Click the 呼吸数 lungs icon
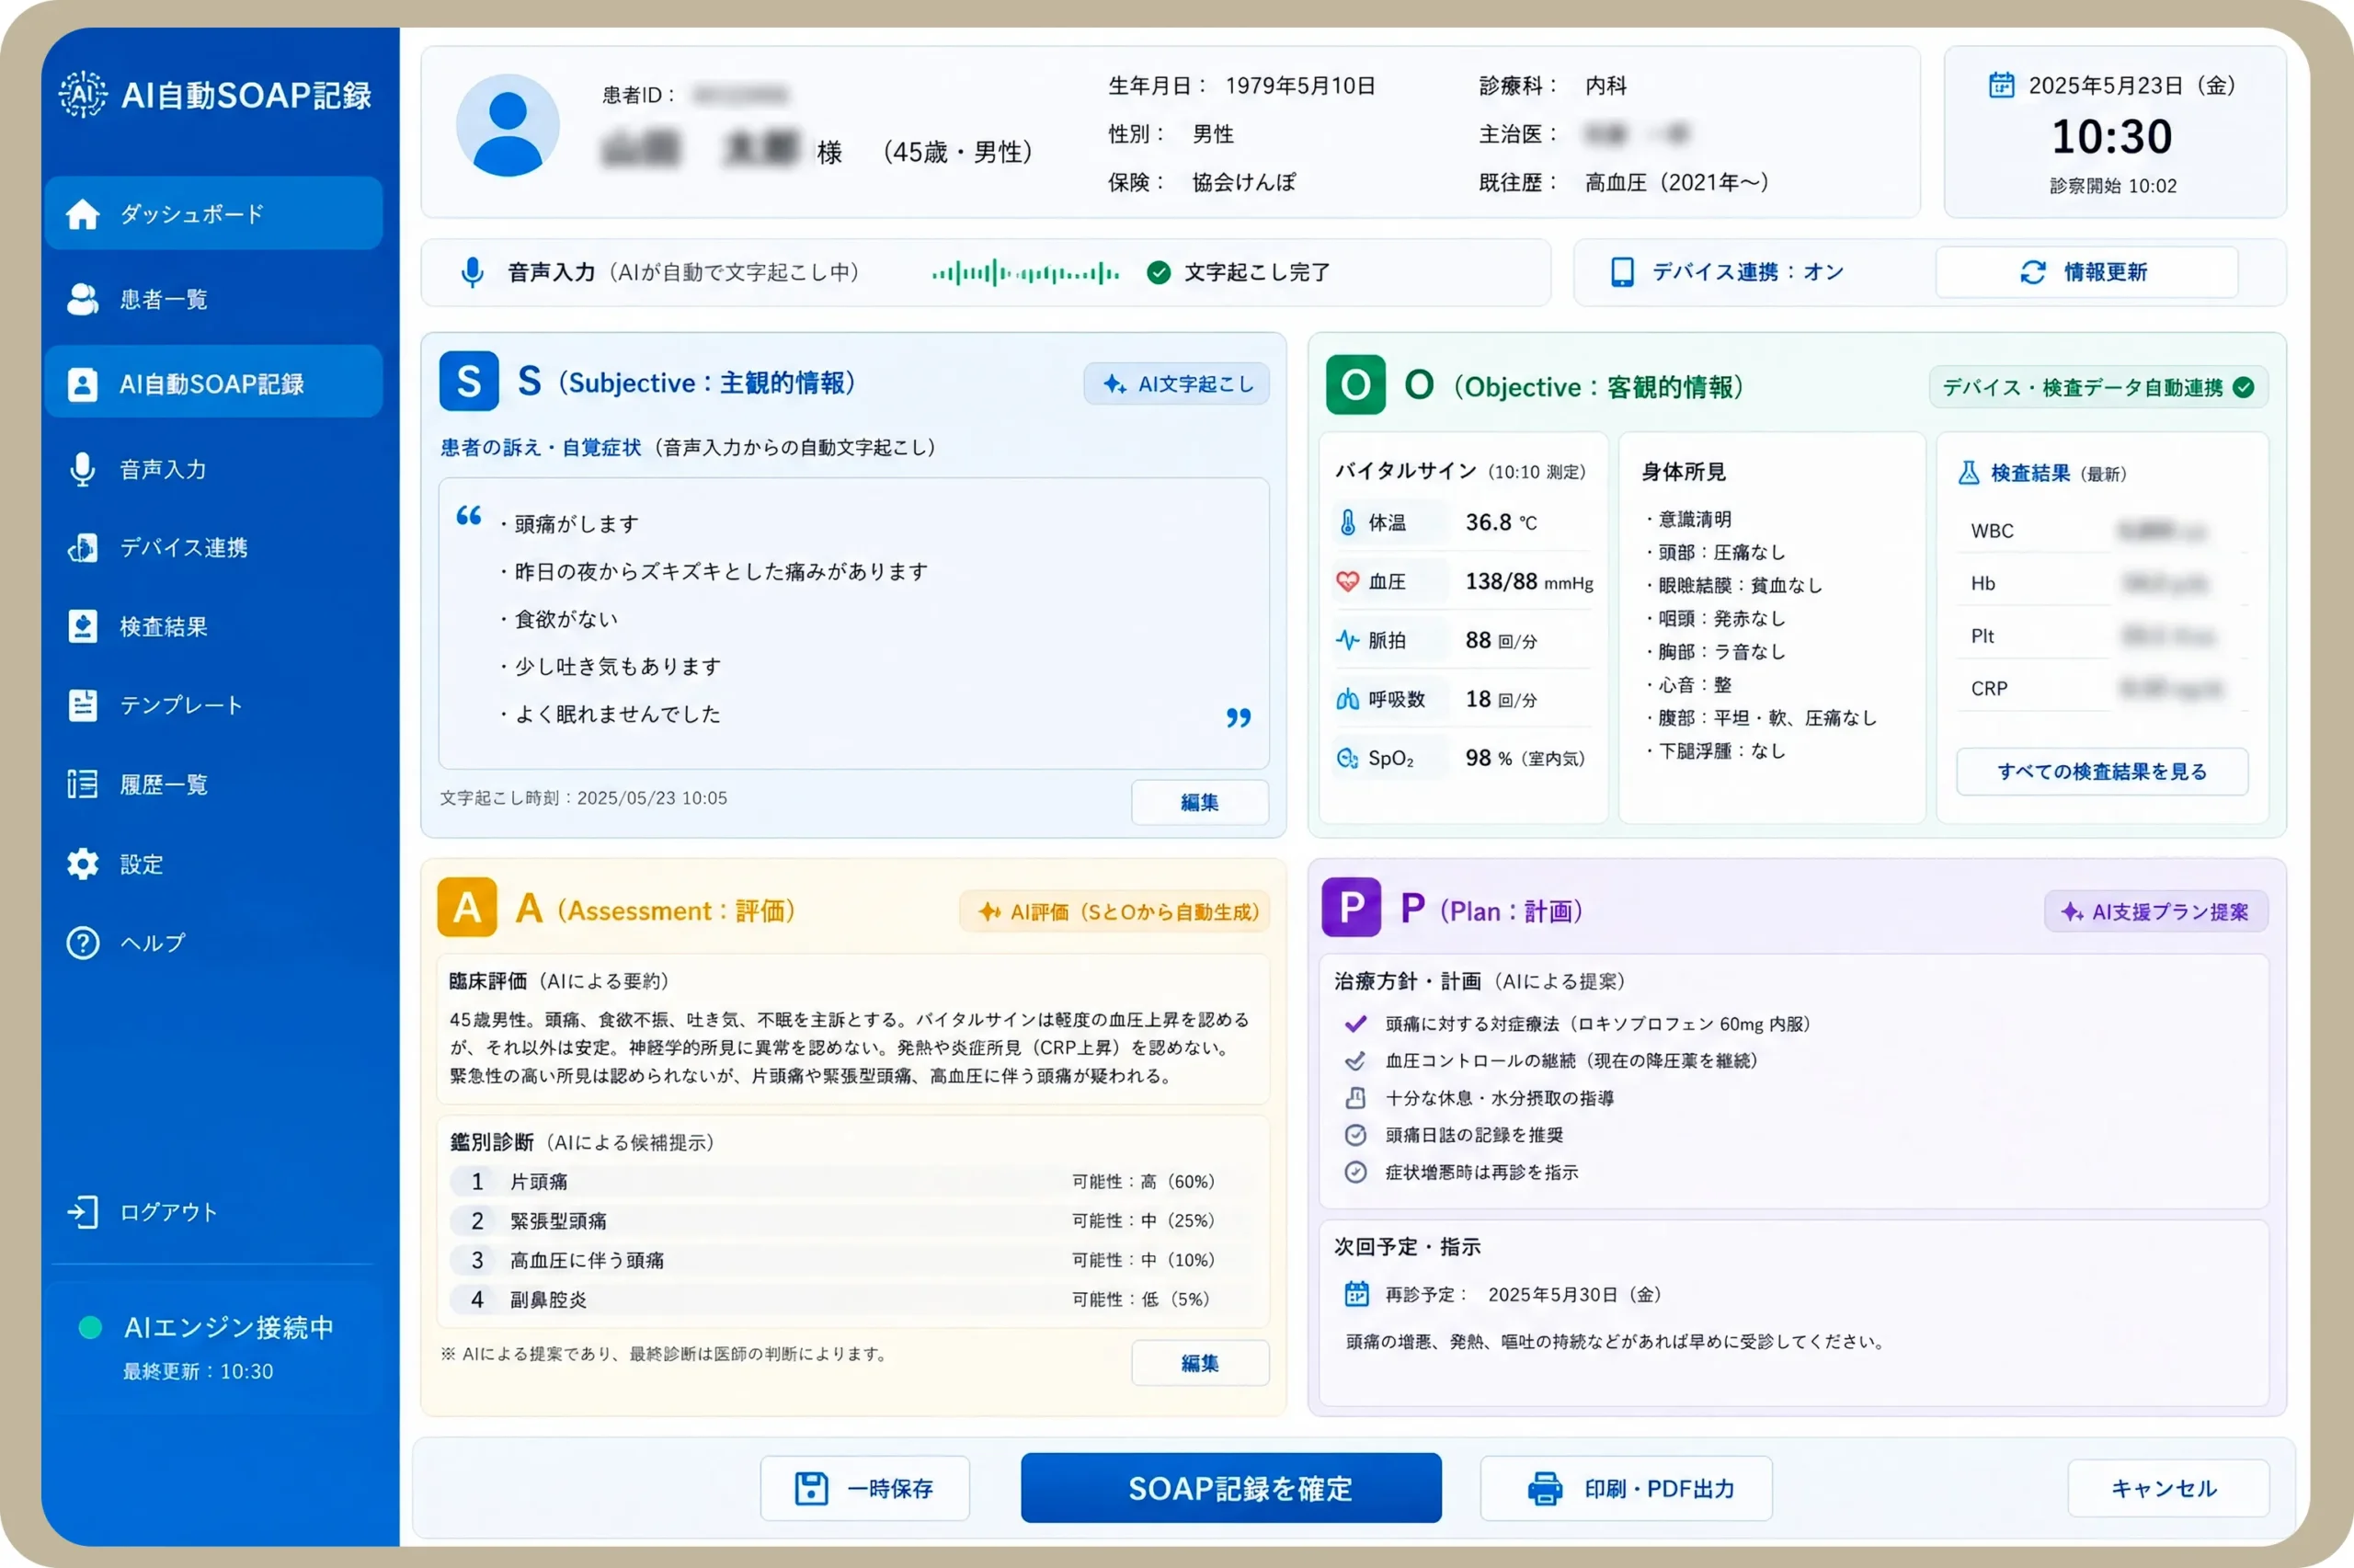 pyautogui.click(x=1347, y=699)
